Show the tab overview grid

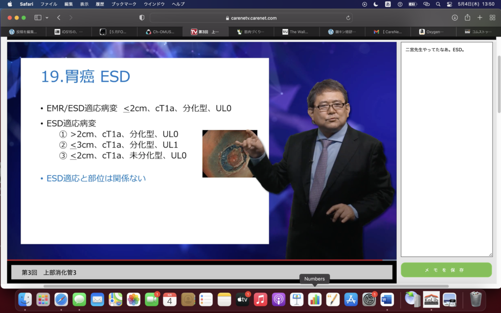[x=492, y=18]
